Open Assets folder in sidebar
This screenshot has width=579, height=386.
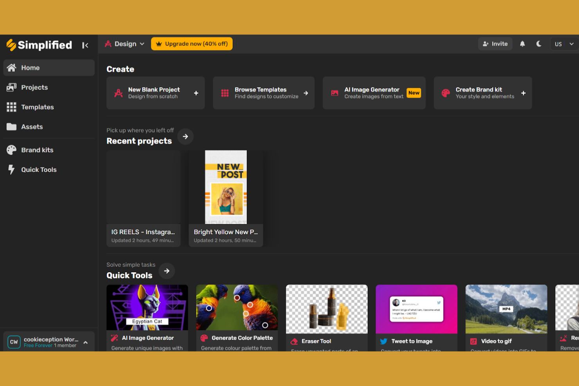[32, 127]
